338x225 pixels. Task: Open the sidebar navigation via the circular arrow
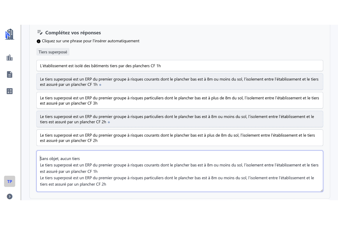click(x=9, y=196)
